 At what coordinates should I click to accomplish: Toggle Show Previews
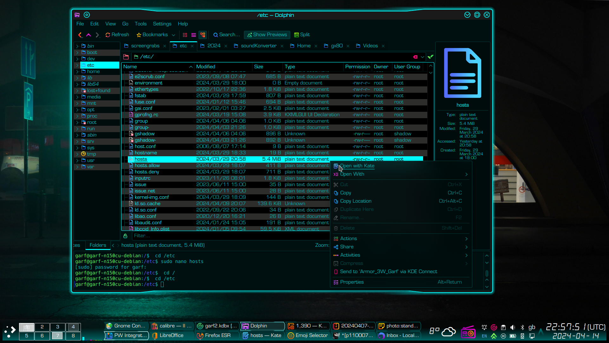[267, 35]
